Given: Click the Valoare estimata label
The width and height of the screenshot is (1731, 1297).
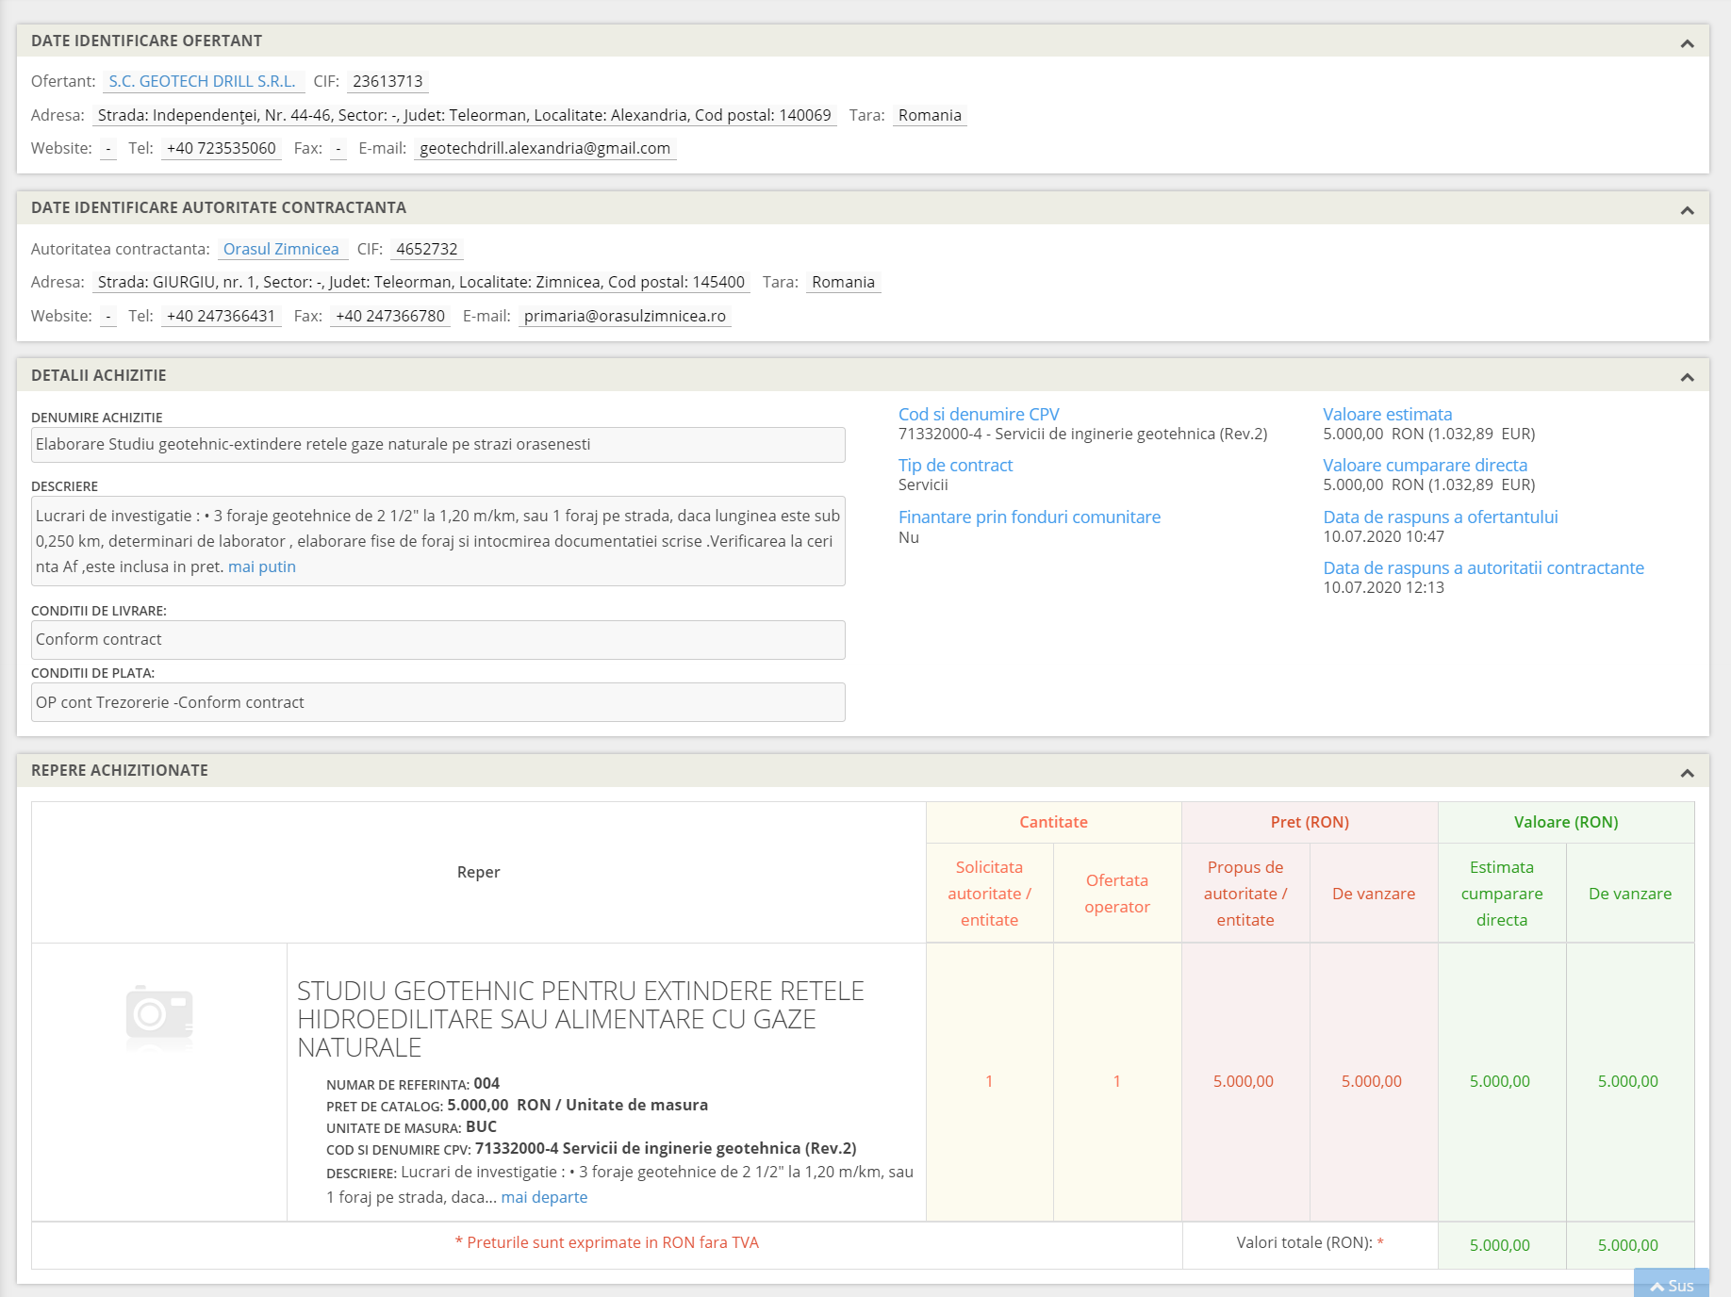Looking at the screenshot, I should click(x=1387, y=414).
